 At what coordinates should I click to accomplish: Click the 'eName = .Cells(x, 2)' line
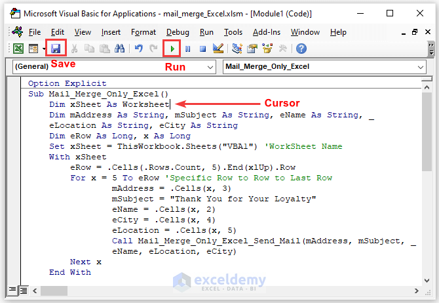(x=164, y=209)
